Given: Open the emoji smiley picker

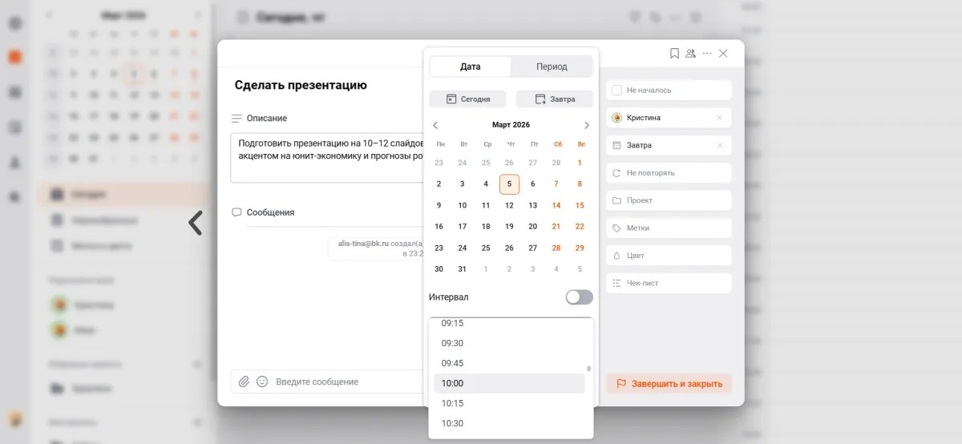Looking at the screenshot, I should click(x=262, y=382).
